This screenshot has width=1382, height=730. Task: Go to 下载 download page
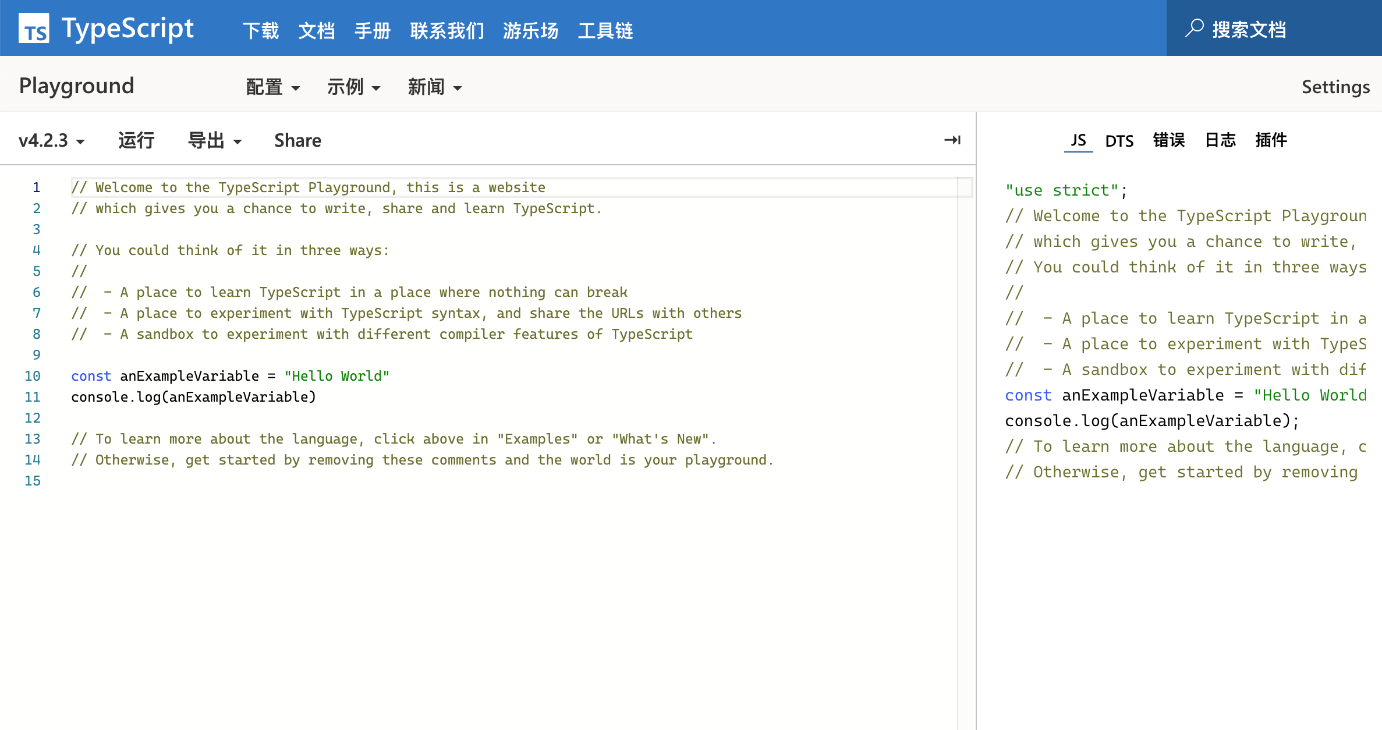click(x=261, y=30)
